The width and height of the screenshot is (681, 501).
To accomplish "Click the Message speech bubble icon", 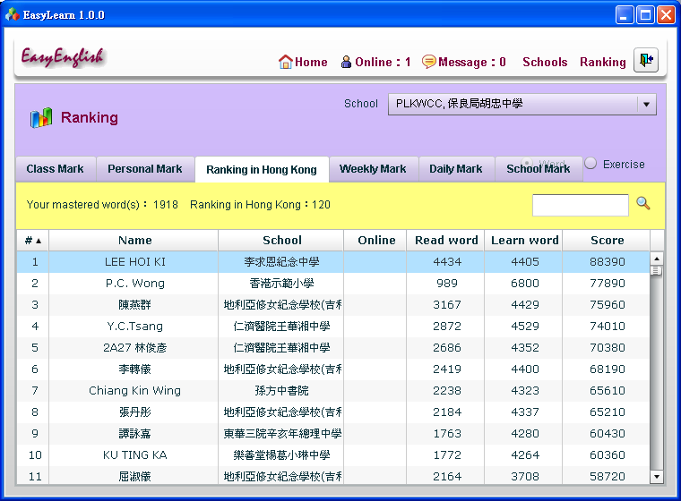I will [x=428, y=62].
